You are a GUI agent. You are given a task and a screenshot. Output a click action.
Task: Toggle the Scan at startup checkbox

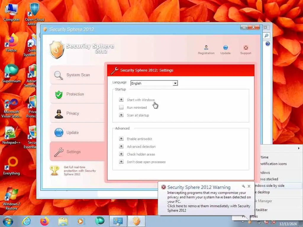click(121, 115)
